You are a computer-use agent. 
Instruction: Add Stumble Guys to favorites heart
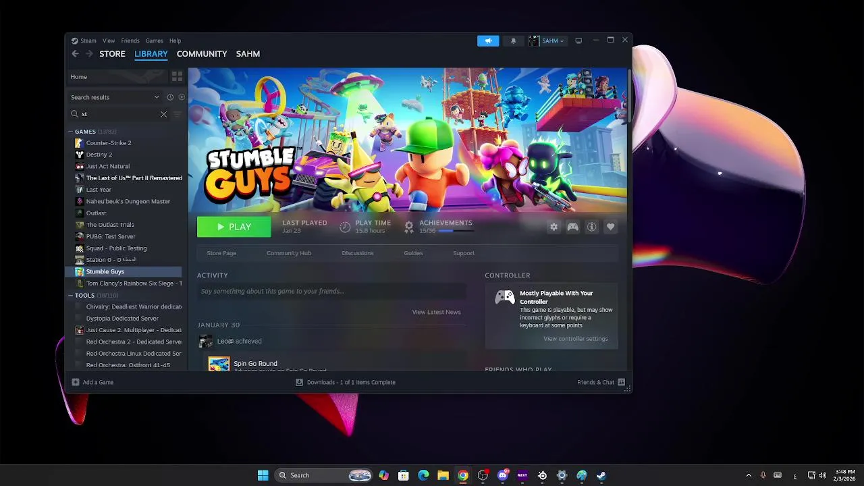(x=610, y=227)
